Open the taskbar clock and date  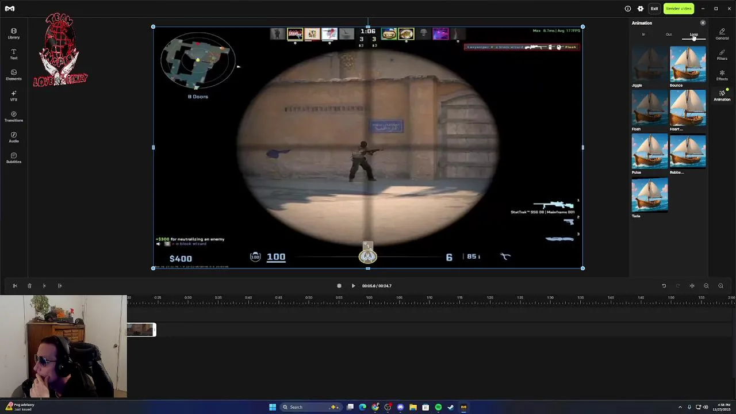(723, 407)
